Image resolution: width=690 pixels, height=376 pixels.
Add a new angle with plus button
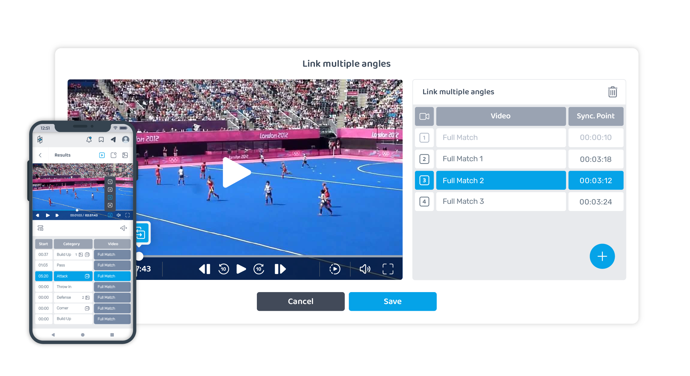click(x=602, y=256)
